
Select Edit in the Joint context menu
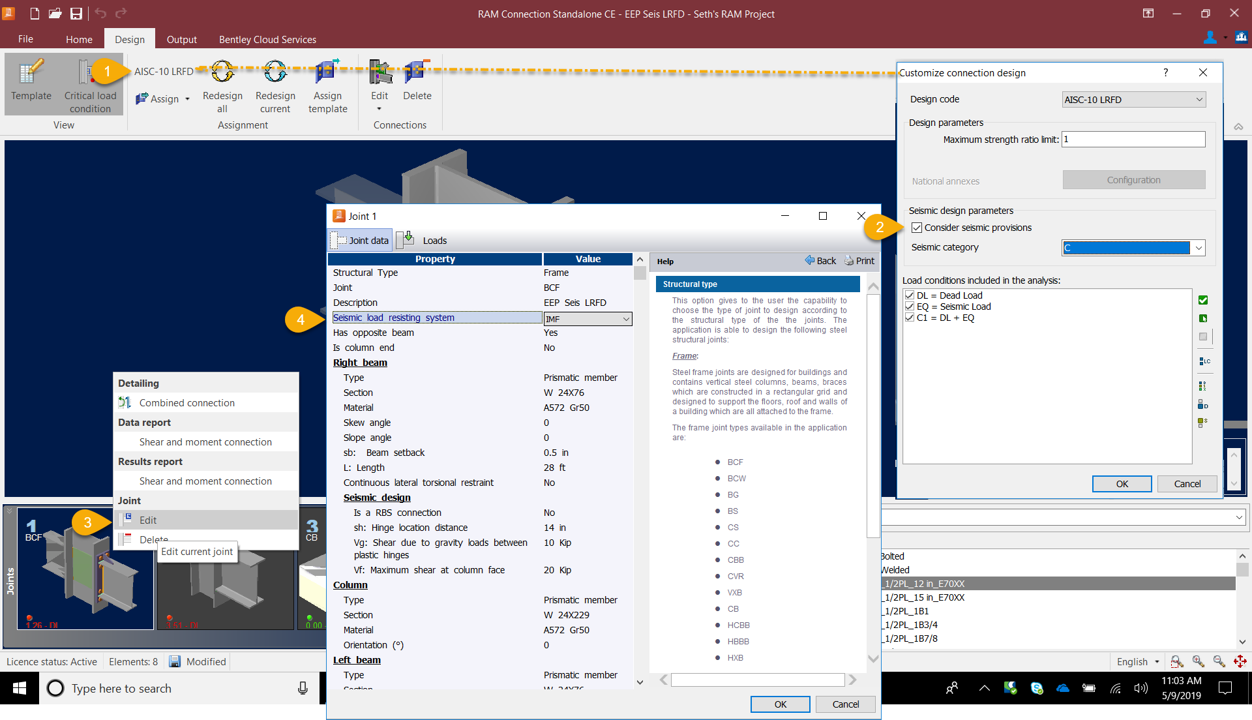click(206, 520)
